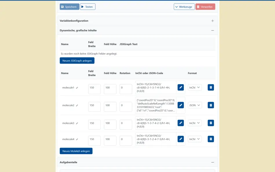Click the red Verwerfen button
This screenshot has width=275, height=172.
click(205, 7)
